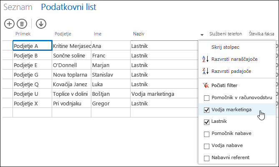Click the clear filter funnel icon
The height and width of the screenshot is (167, 279).
point(206,85)
